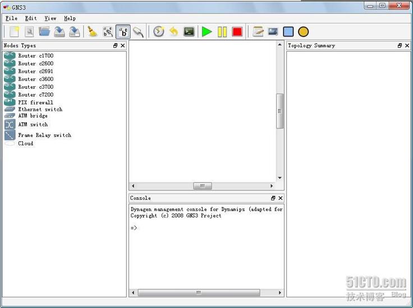The image size is (413, 308).
Task: Open the Help menu
Action: point(70,19)
